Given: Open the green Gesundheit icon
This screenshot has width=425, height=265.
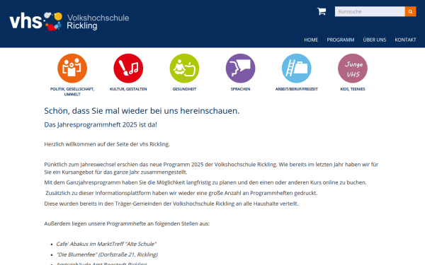Looking at the screenshot, I should coord(184,68).
